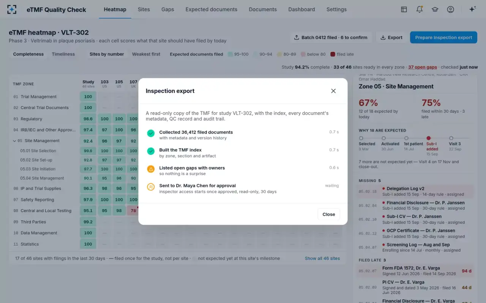Click the 78 cell in Central and Local Testing
Viewport: 486px width, 303px height.
coord(133,211)
